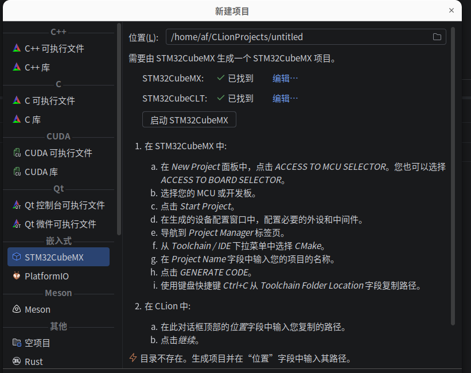
Task: Open folder browser in 位置 field
Action: (x=437, y=37)
